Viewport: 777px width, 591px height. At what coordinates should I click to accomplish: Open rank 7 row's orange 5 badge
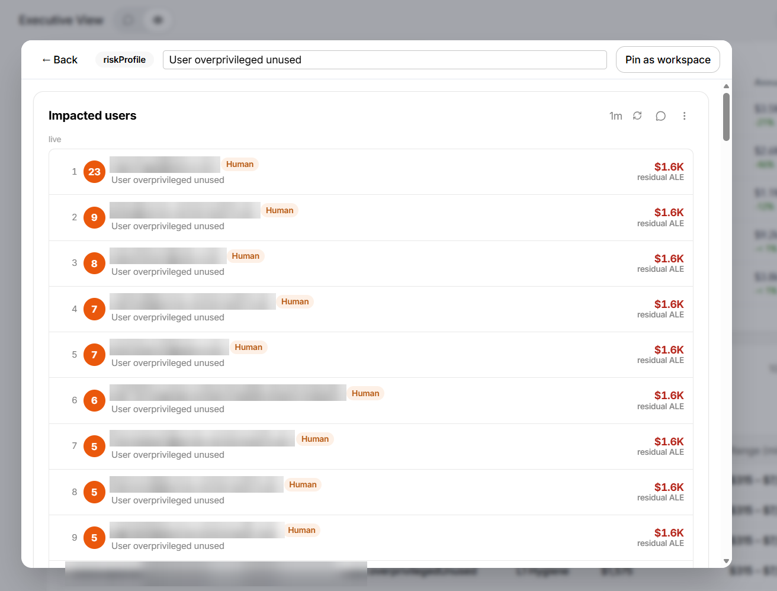coord(94,447)
